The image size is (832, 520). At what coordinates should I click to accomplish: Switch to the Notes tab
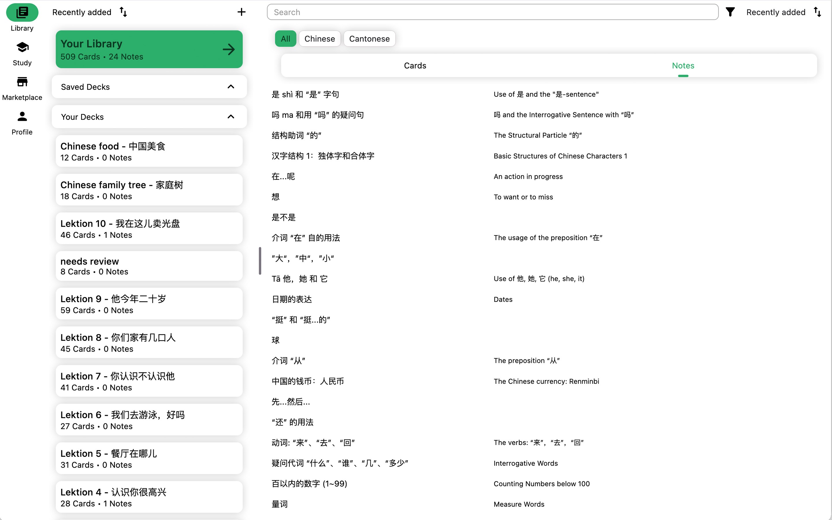pos(683,66)
